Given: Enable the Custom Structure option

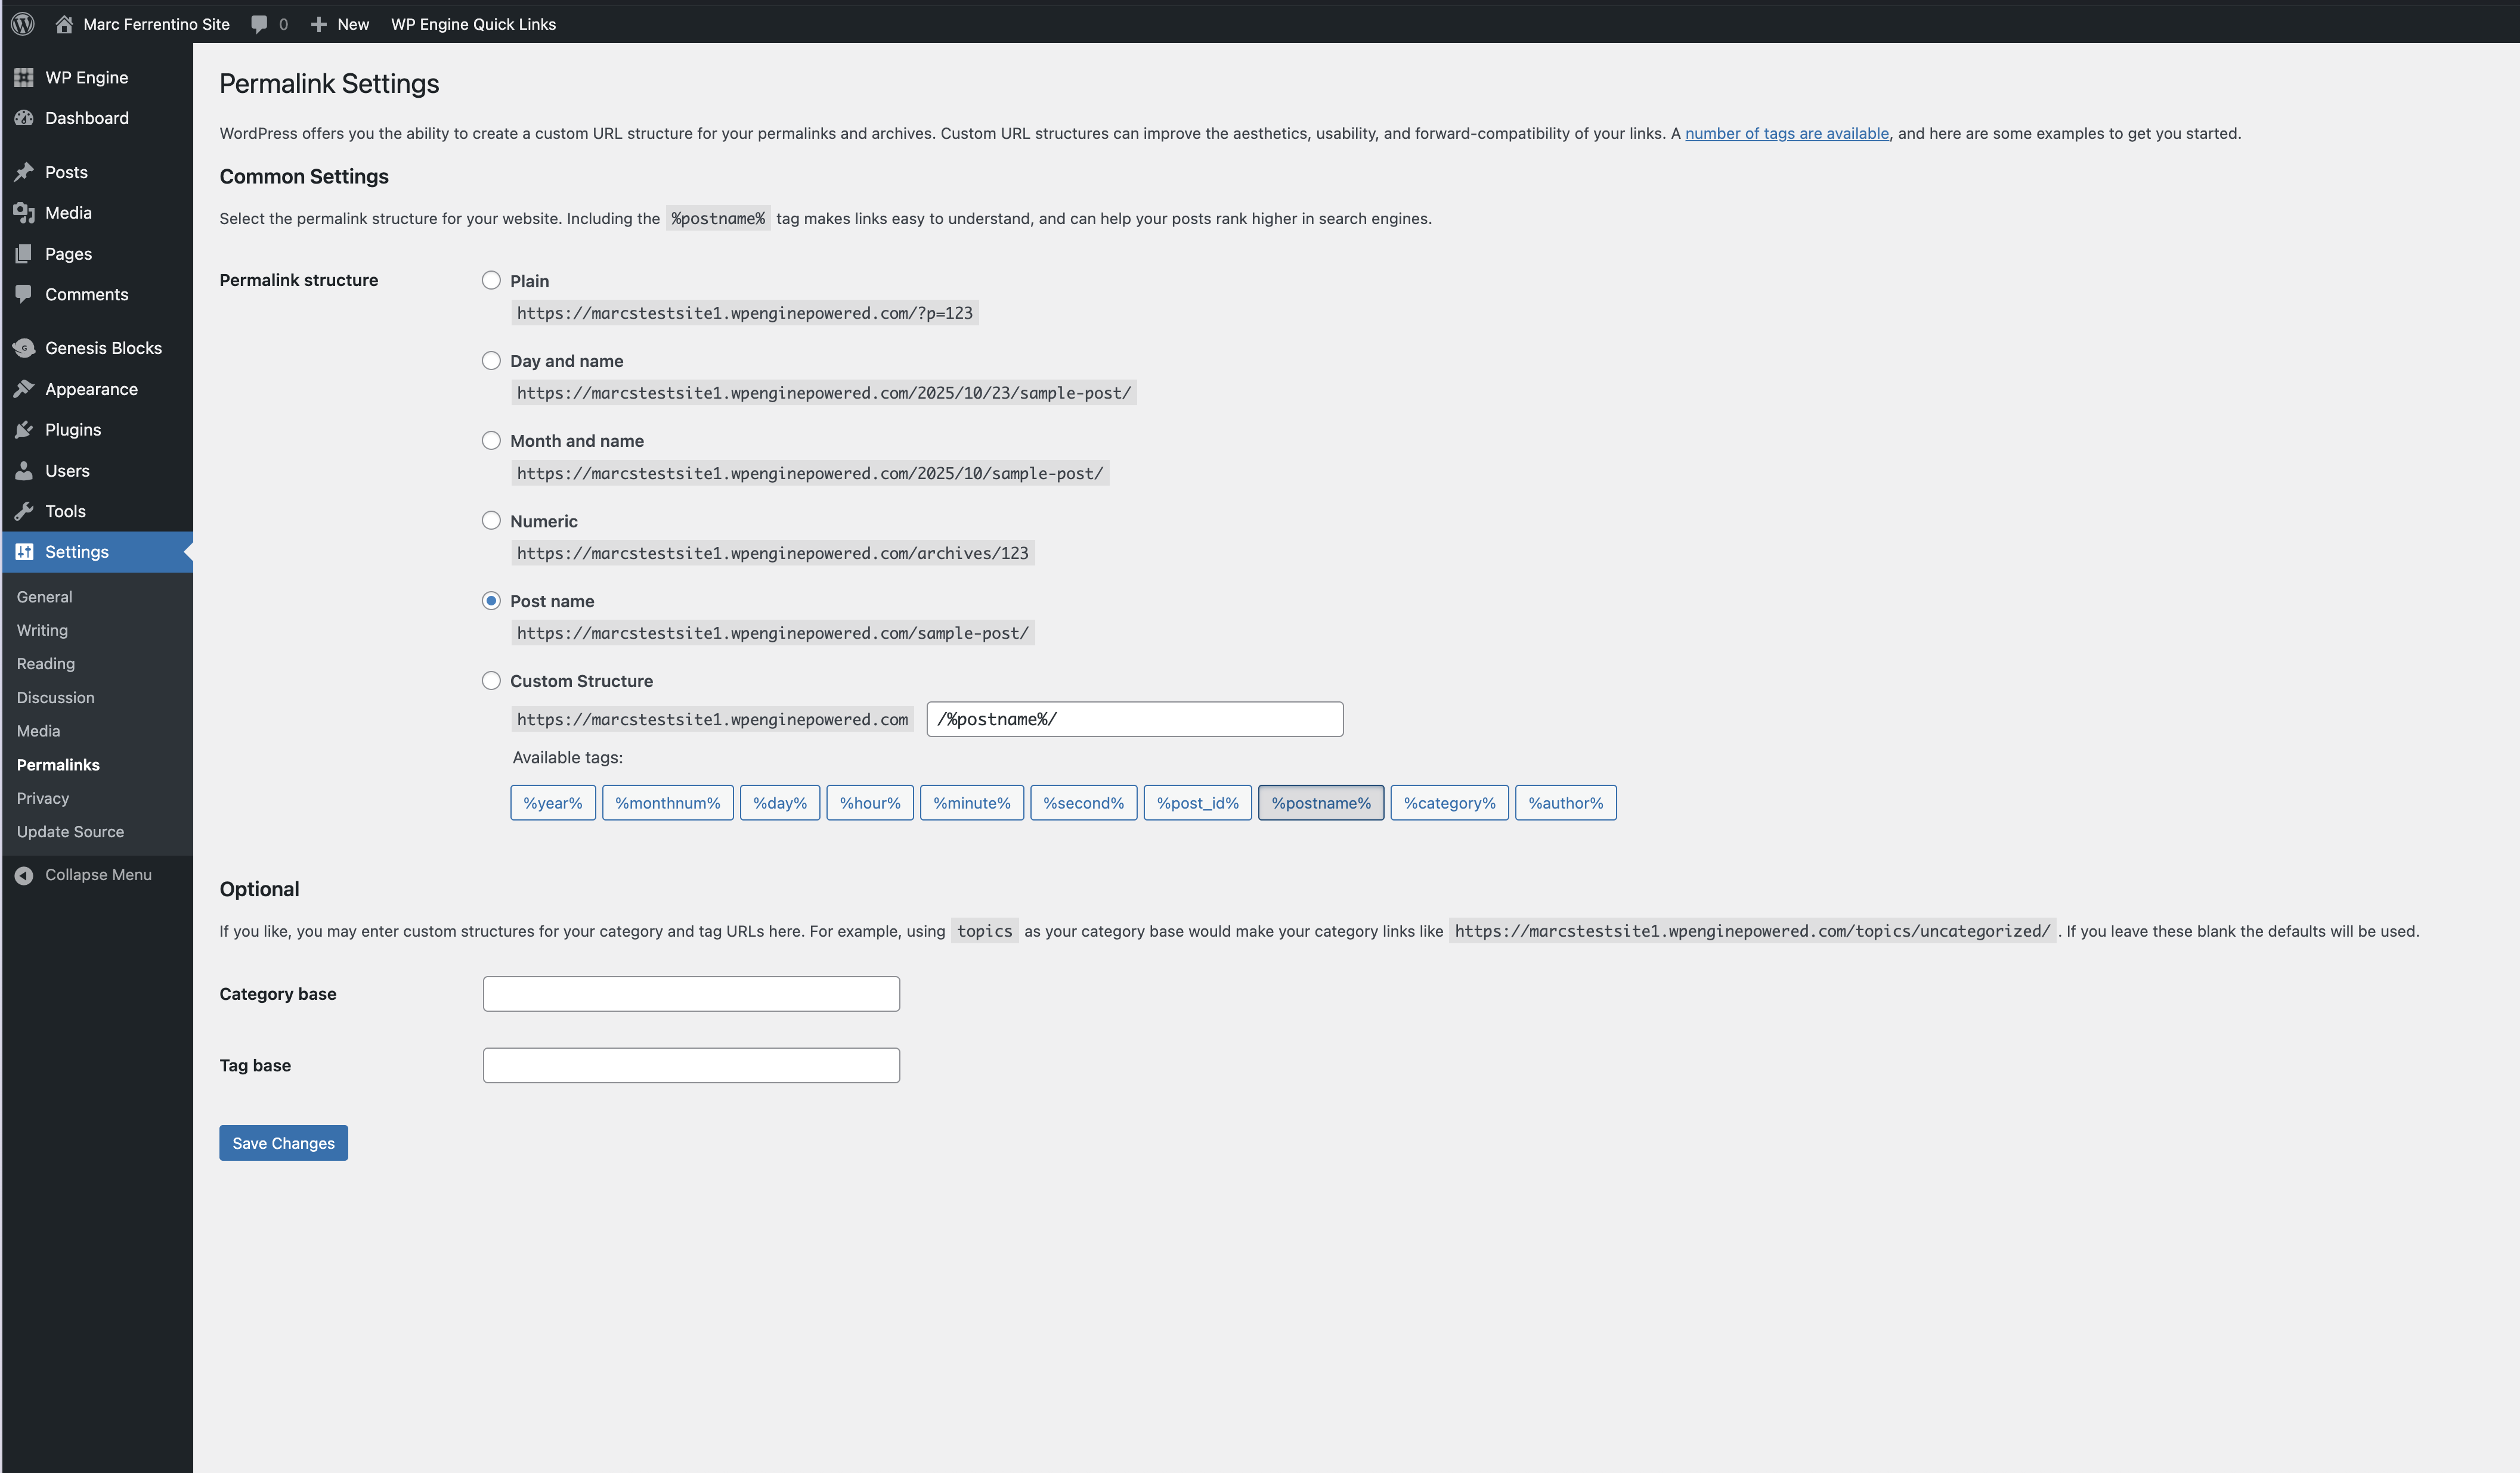Looking at the screenshot, I should [x=491, y=680].
